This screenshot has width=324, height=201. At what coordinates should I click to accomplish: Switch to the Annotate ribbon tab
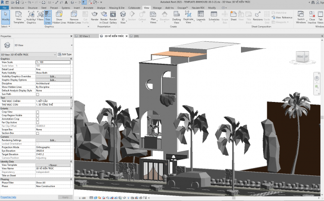pos(89,8)
